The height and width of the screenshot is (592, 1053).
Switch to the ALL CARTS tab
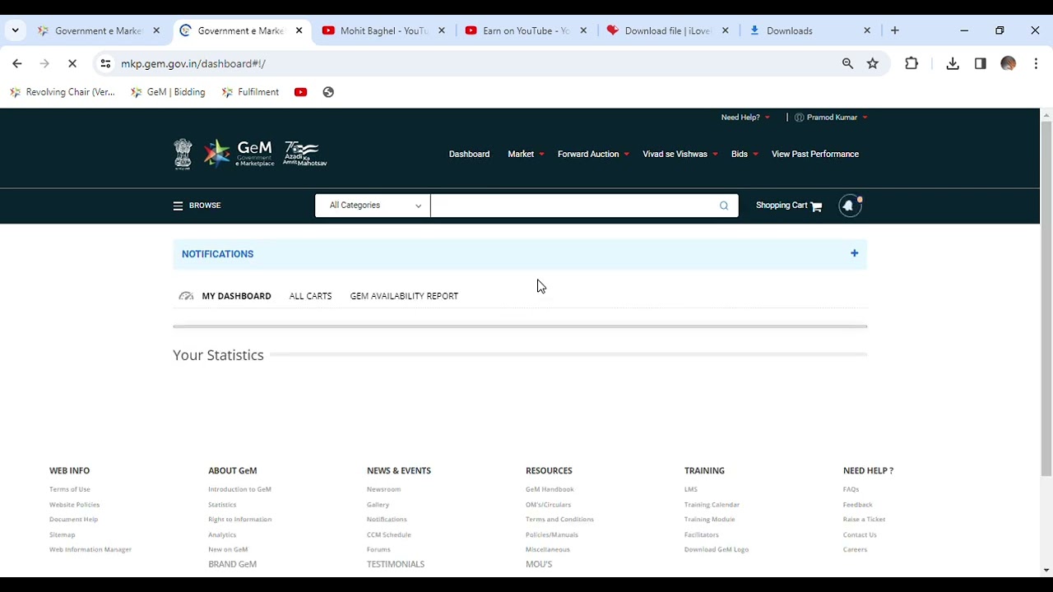pyautogui.click(x=310, y=296)
